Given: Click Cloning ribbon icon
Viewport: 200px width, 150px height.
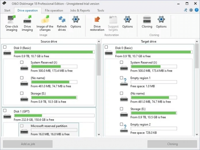Looking at the screenshot, I should coord(147,19).
